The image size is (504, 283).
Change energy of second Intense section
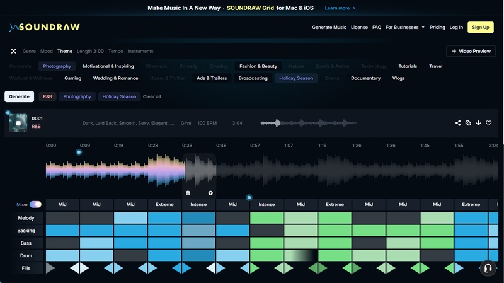pos(266,204)
